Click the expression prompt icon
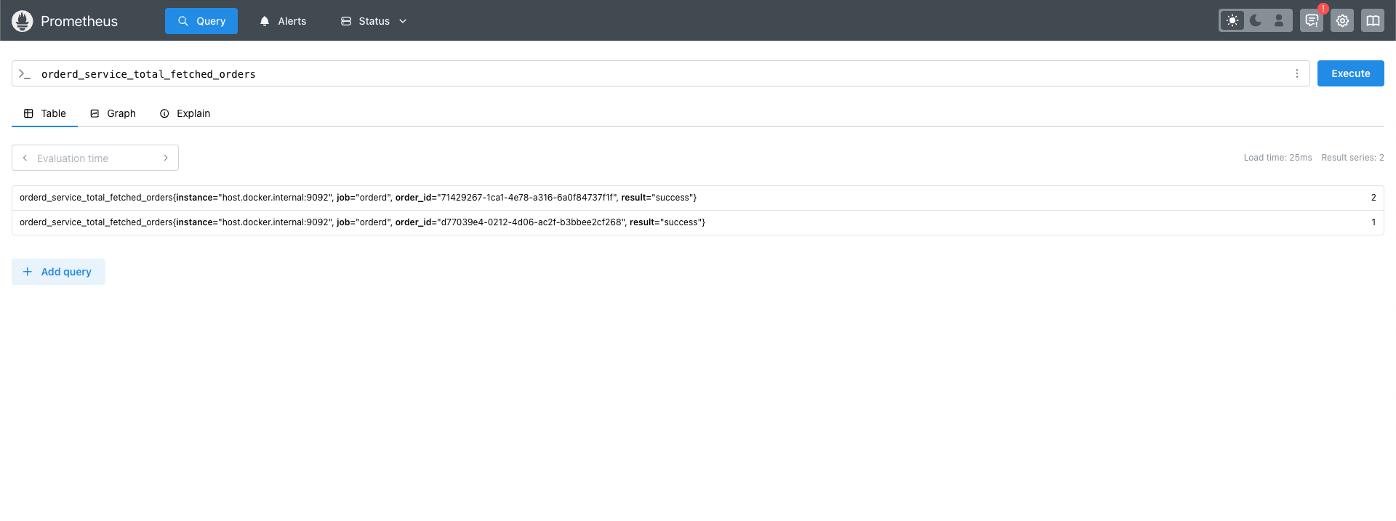This screenshot has width=1396, height=521. tap(25, 73)
